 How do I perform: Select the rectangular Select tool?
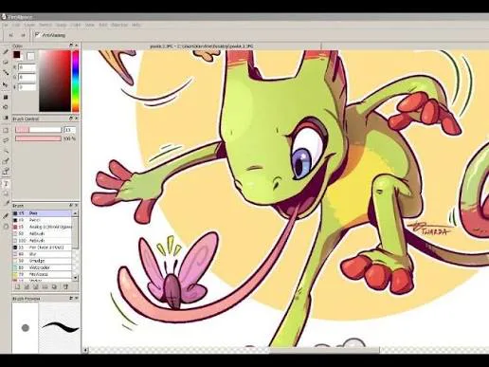coord(6,130)
